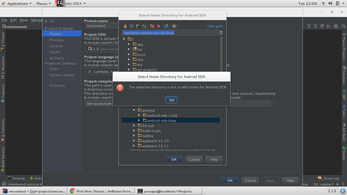The image size is (347, 195).
Task: Expand the git-projects directory
Action: (x=129, y=70)
